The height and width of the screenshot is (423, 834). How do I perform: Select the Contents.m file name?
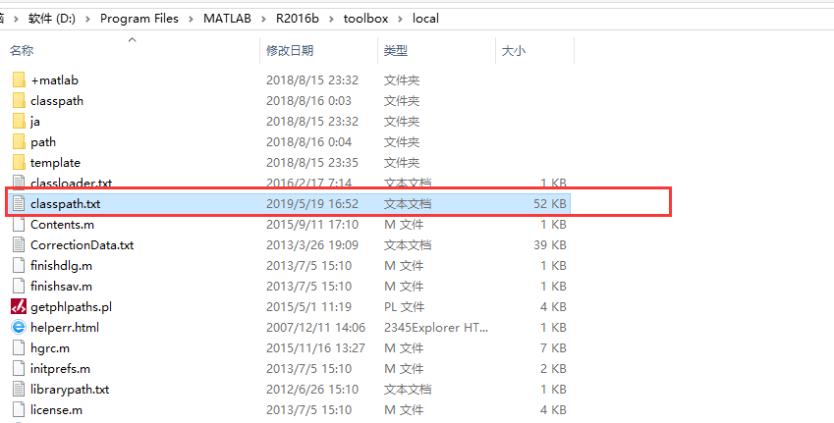[62, 224]
